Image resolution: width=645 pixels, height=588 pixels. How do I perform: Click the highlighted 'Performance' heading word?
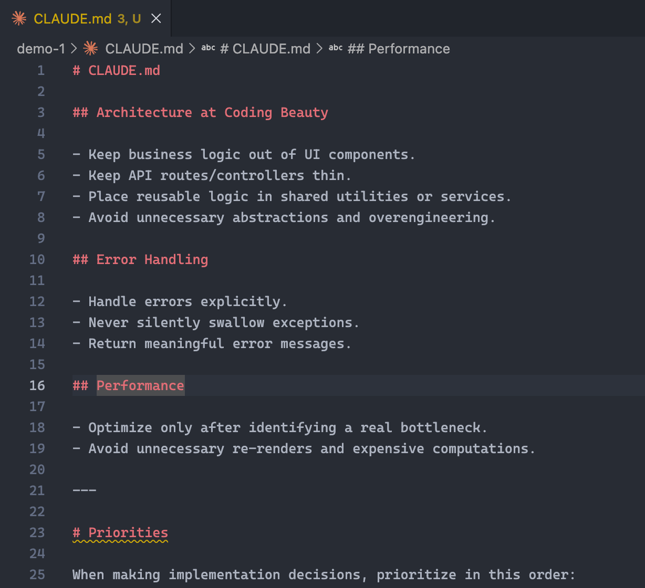coord(140,385)
